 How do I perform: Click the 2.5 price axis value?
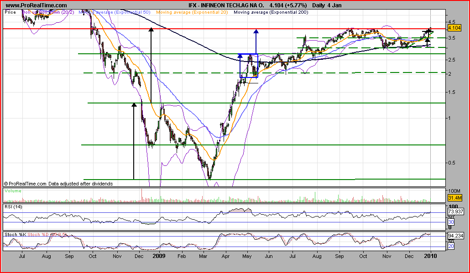pyautogui.click(x=451, y=60)
